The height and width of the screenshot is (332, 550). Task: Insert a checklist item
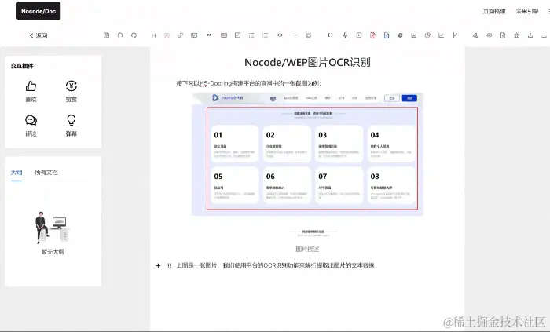[x=238, y=35]
